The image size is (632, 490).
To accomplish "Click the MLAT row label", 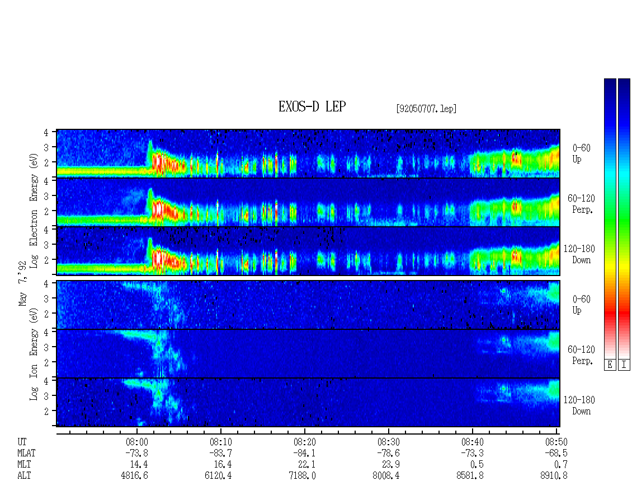I will tap(26, 453).
